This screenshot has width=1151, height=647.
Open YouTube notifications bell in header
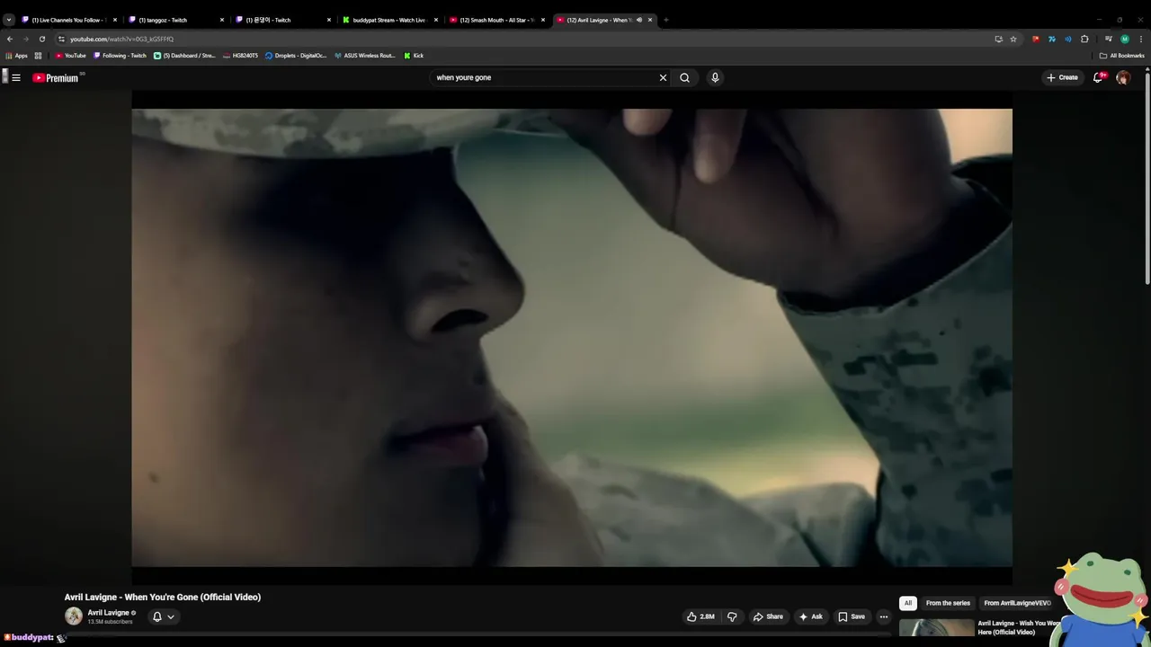pyautogui.click(x=1098, y=77)
